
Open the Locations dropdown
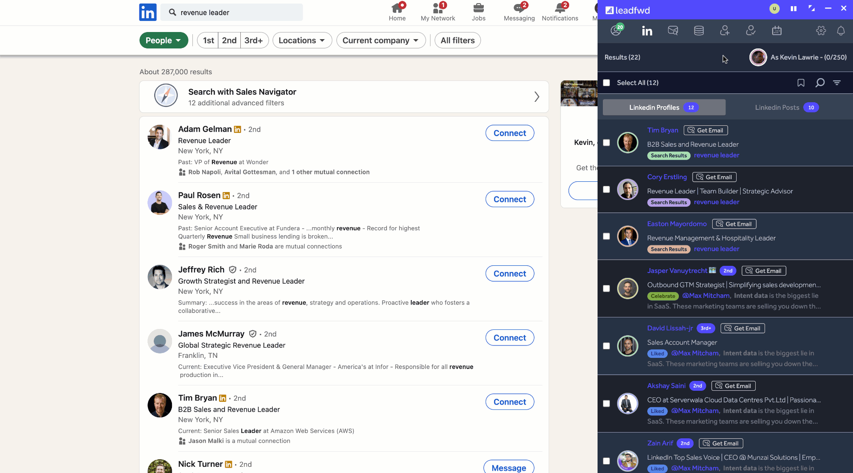[x=302, y=40]
